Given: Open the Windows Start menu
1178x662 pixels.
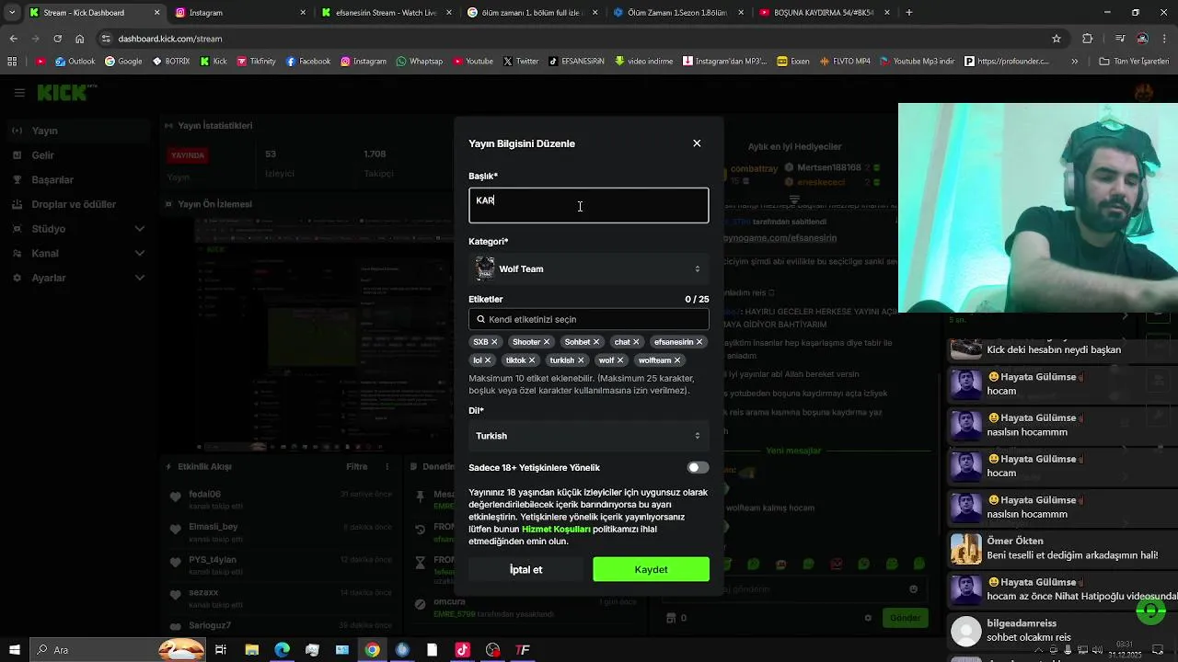Looking at the screenshot, I should 15,650.
